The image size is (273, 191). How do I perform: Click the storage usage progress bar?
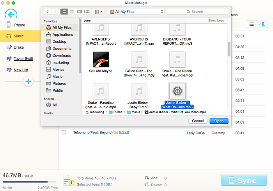tap(29, 182)
